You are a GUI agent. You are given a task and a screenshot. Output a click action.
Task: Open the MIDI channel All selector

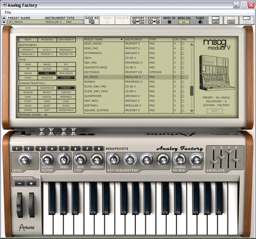184,22
